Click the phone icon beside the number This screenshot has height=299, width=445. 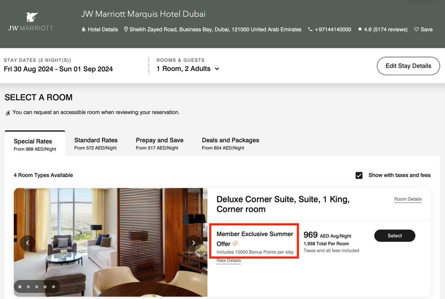[x=310, y=29]
